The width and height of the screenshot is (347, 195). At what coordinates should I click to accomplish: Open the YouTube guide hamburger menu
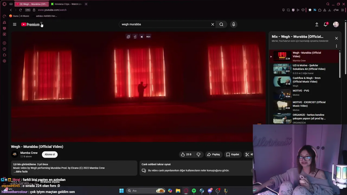point(15,24)
